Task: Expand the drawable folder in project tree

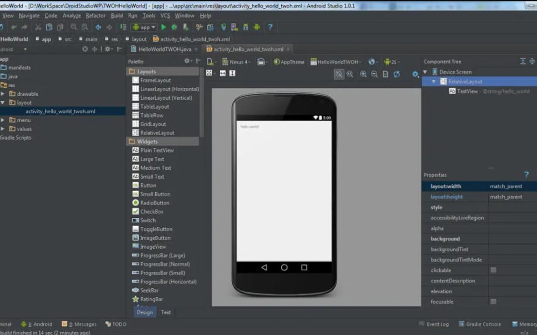Action: (3, 94)
